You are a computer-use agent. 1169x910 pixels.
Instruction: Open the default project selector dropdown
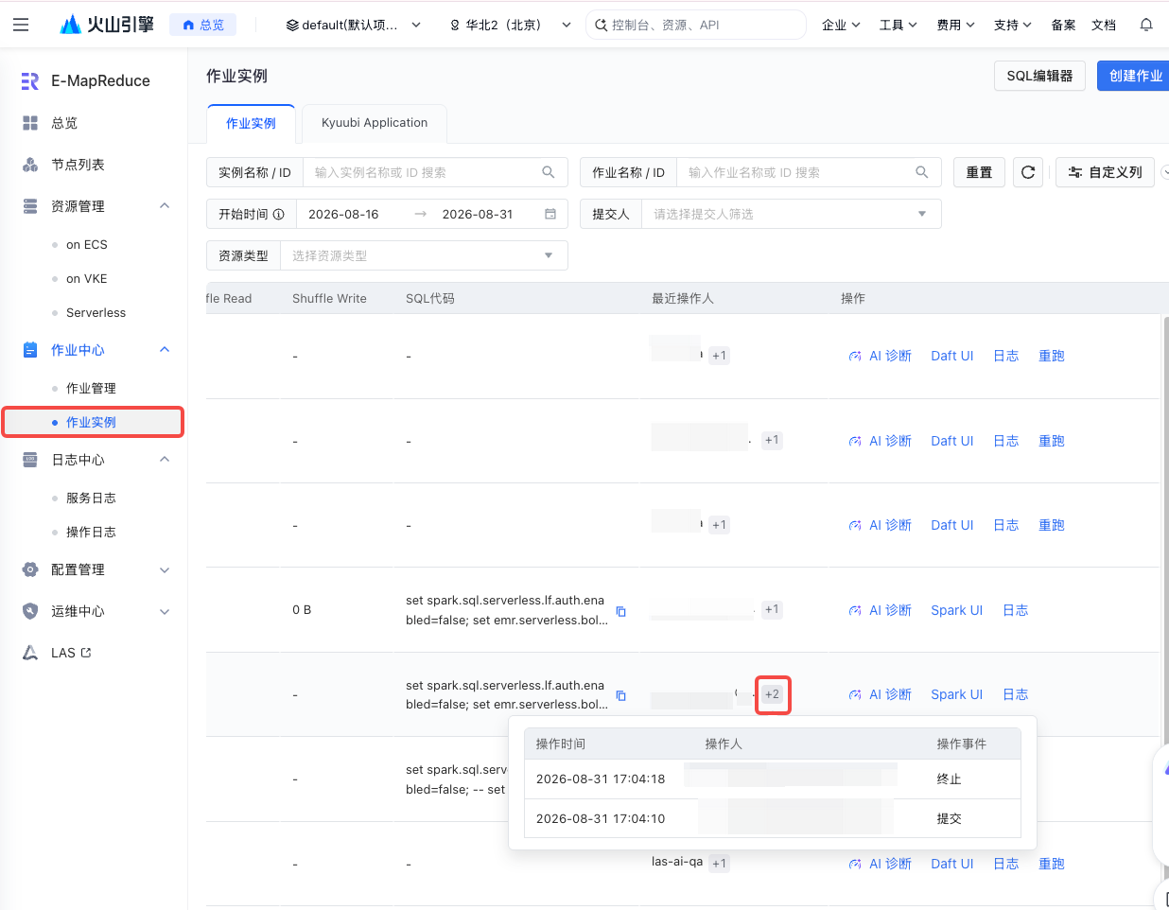pyautogui.click(x=354, y=25)
